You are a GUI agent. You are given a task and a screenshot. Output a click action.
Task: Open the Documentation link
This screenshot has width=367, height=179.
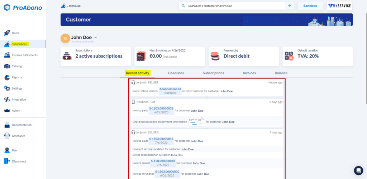click(22, 125)
